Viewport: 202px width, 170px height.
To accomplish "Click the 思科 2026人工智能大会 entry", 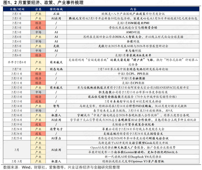I will point(133,37).
